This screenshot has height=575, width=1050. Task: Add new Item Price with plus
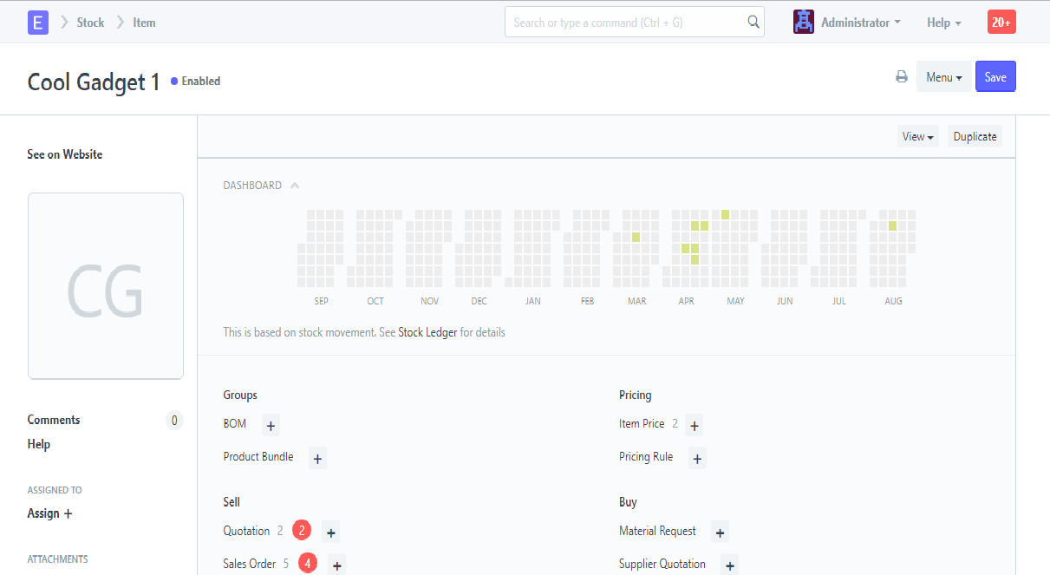point(694,425)
